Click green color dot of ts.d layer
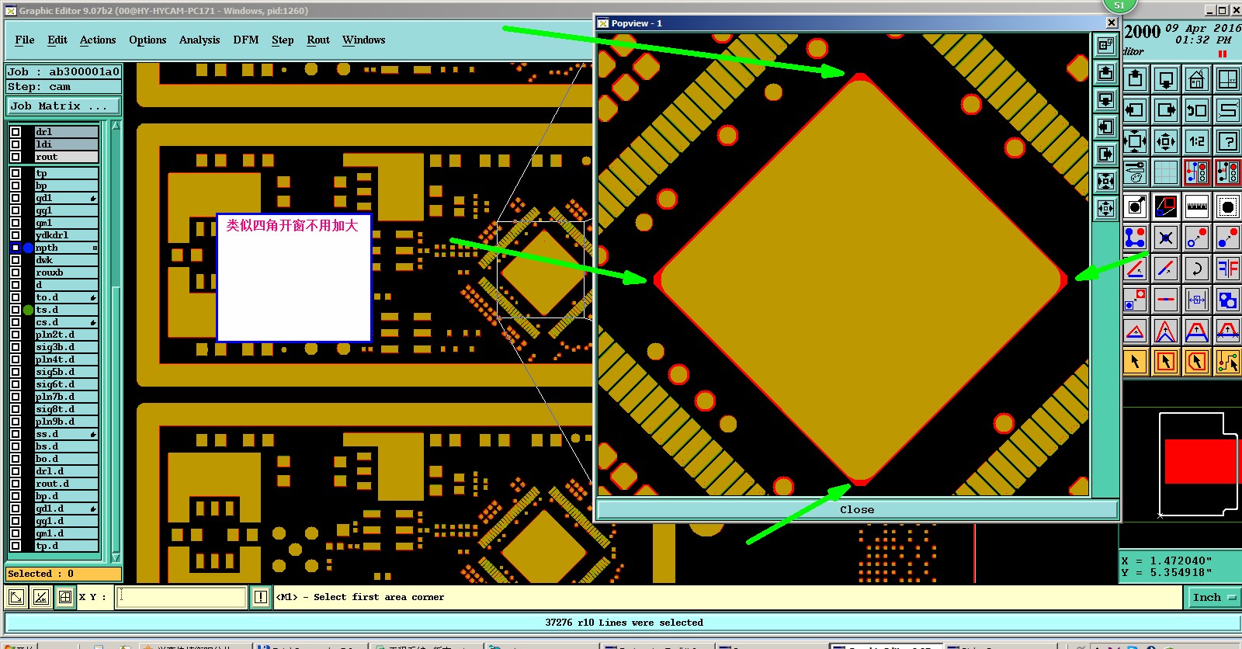The image size is (1242, 649). point(28,310)
